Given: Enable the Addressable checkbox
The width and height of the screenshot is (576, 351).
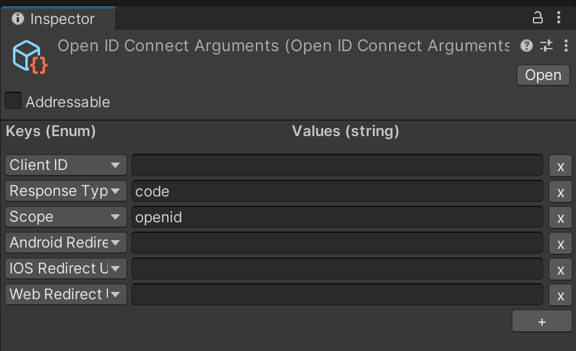Looking at the screenshot, I should [x=13, y=100].
